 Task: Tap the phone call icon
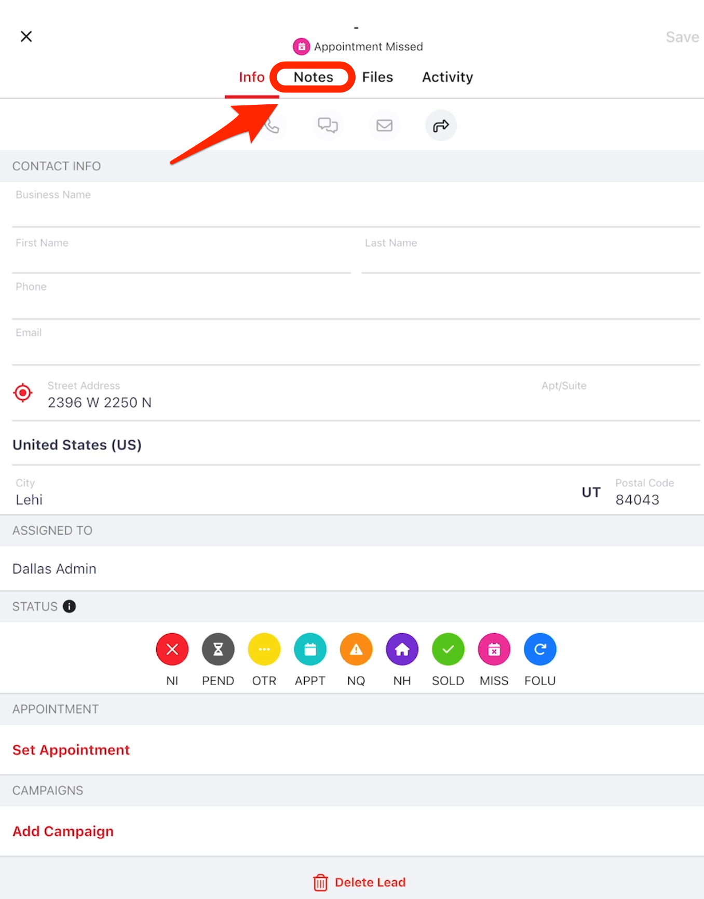click(x=272, y=126)
